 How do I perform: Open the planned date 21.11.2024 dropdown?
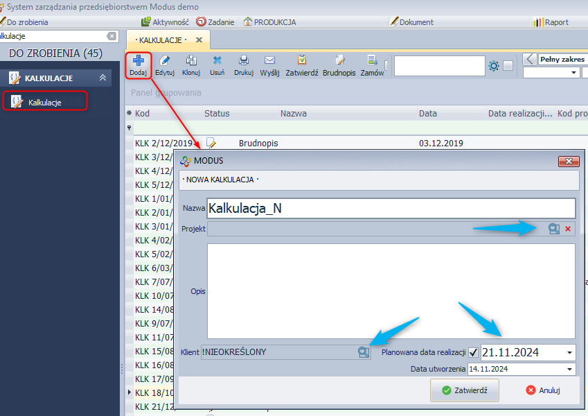[x=569, y=352]
